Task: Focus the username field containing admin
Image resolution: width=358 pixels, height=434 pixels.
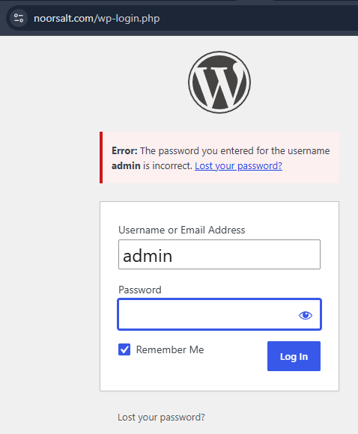Action: [x=219, y=254]
